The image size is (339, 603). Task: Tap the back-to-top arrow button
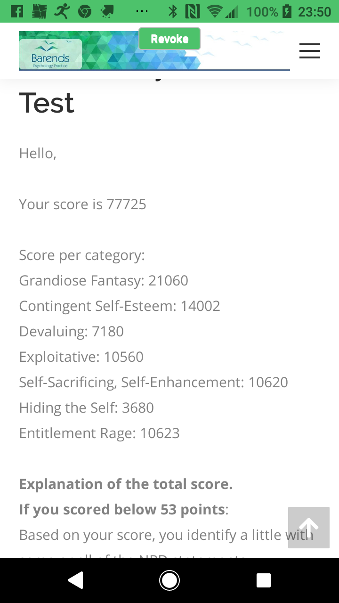coord(309,527)
